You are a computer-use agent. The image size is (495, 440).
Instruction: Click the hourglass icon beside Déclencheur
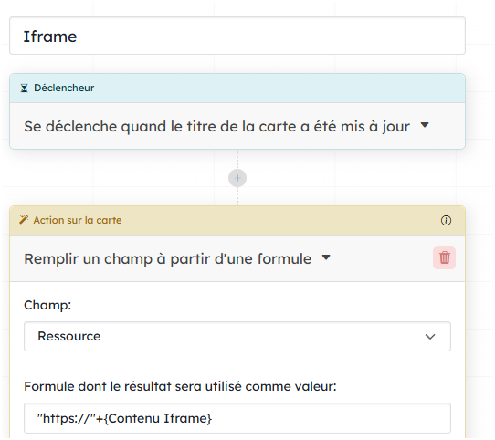coord(24,88)
